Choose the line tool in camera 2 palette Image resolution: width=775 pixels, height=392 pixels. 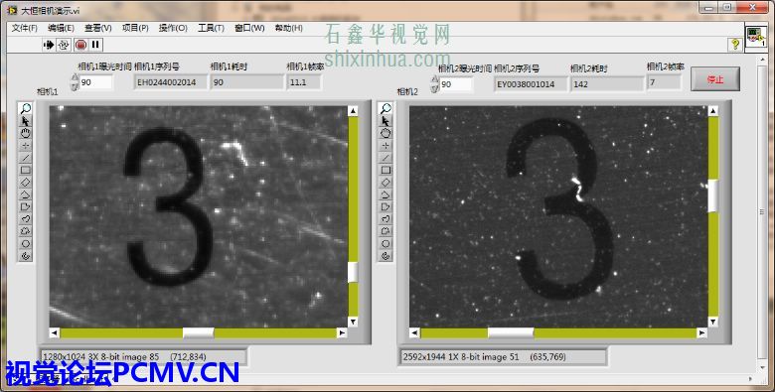[386, 158]
